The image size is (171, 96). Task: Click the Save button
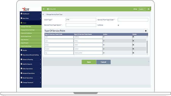89,62
